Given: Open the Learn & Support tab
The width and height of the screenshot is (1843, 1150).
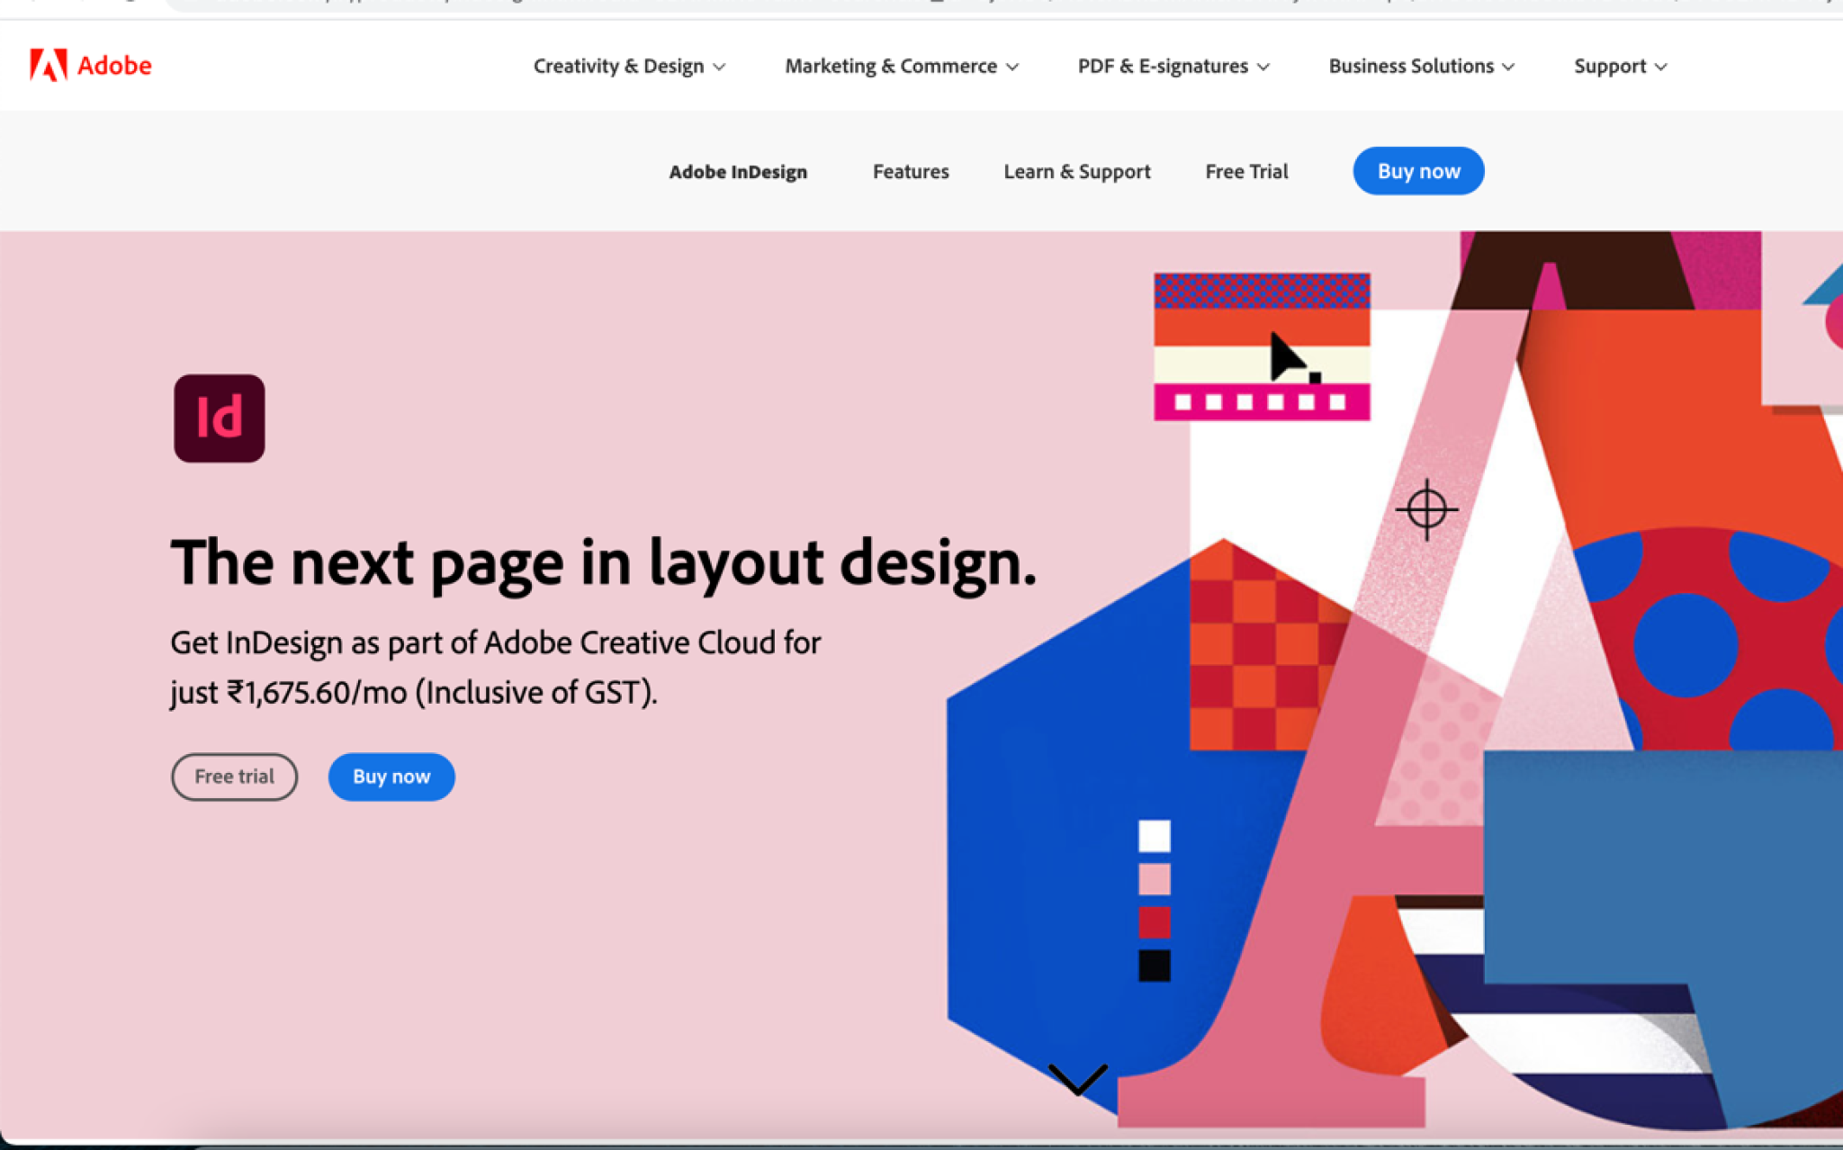Looking at the screenshot, I should coord(1077,172).
